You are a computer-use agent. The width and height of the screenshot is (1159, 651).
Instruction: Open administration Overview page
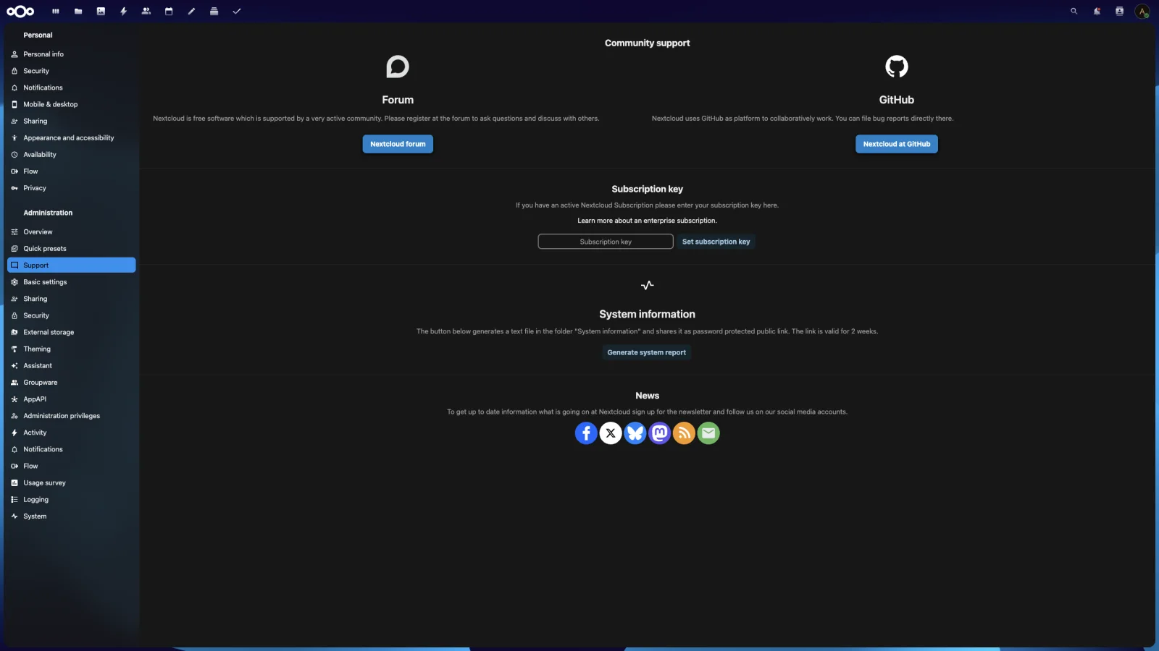(x=72, y=232)
